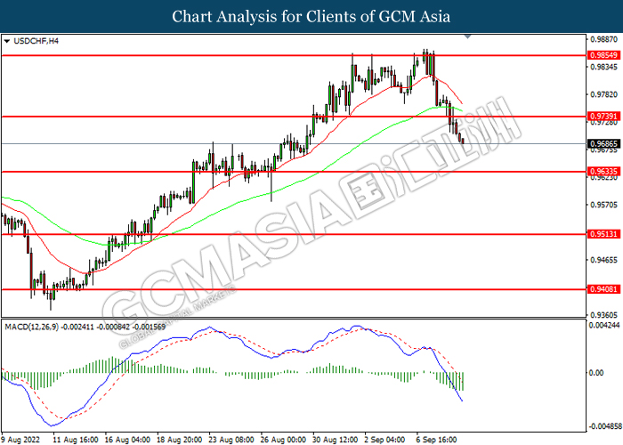Click the current price 0.96865 label

604,143
